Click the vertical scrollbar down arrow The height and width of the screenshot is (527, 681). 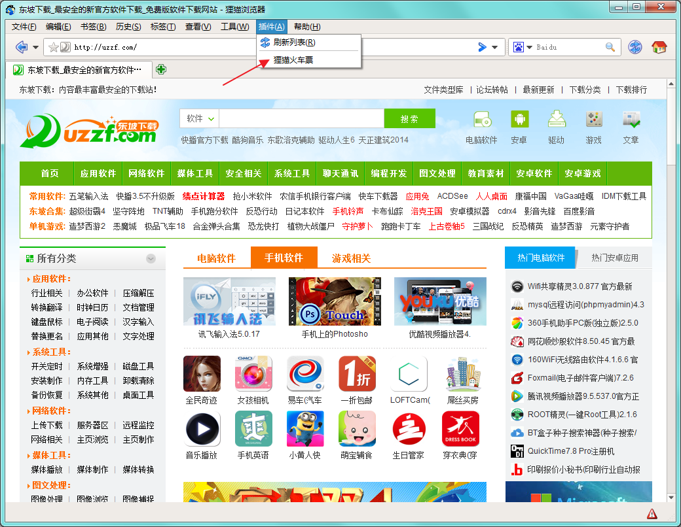671,498
